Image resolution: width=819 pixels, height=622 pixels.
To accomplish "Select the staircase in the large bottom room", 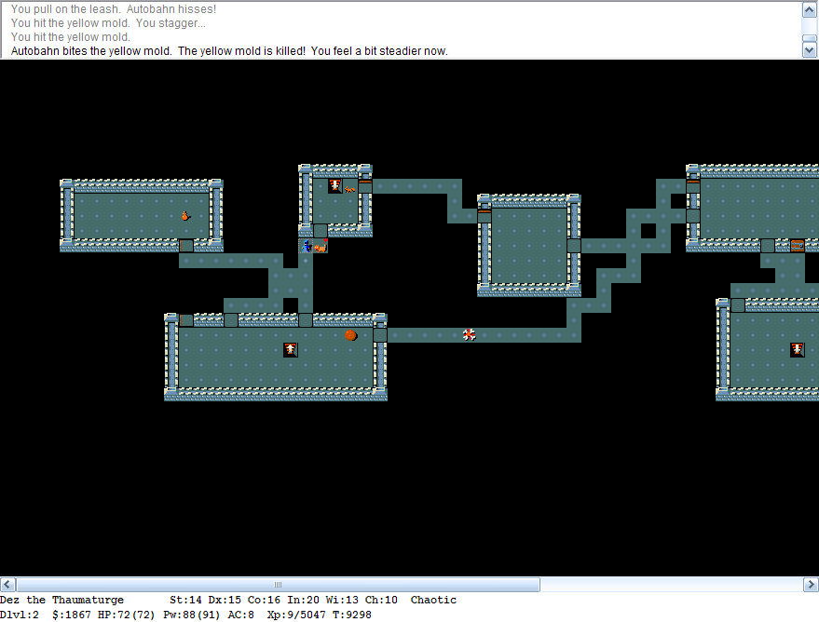I will click(x=291, y=349).
